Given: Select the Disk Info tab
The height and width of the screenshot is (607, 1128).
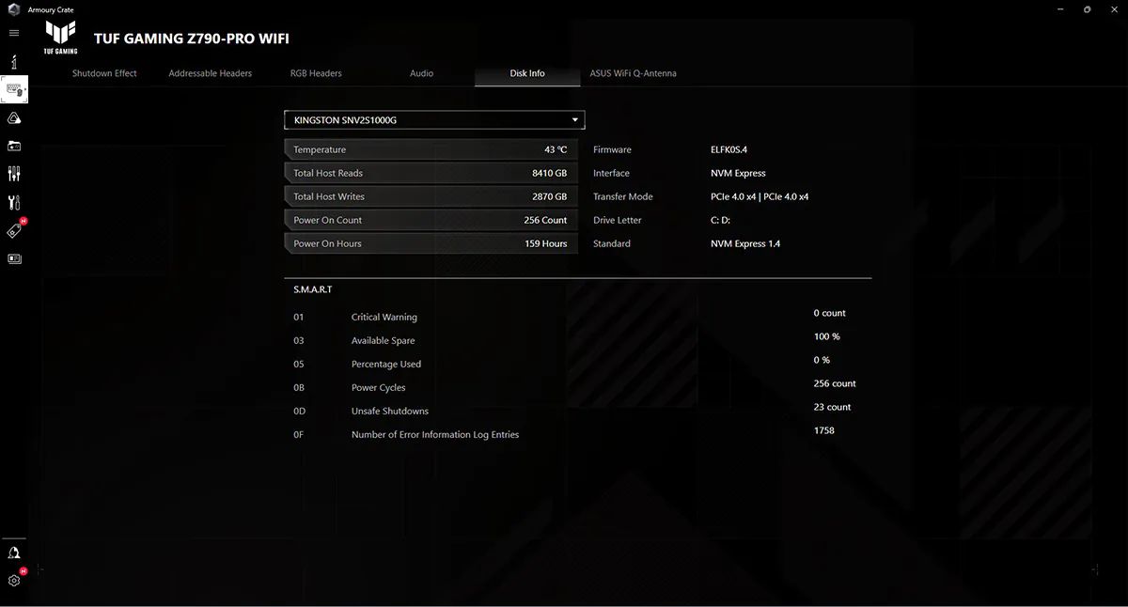Looking at the screenshot, I should (x=527, y=73).
